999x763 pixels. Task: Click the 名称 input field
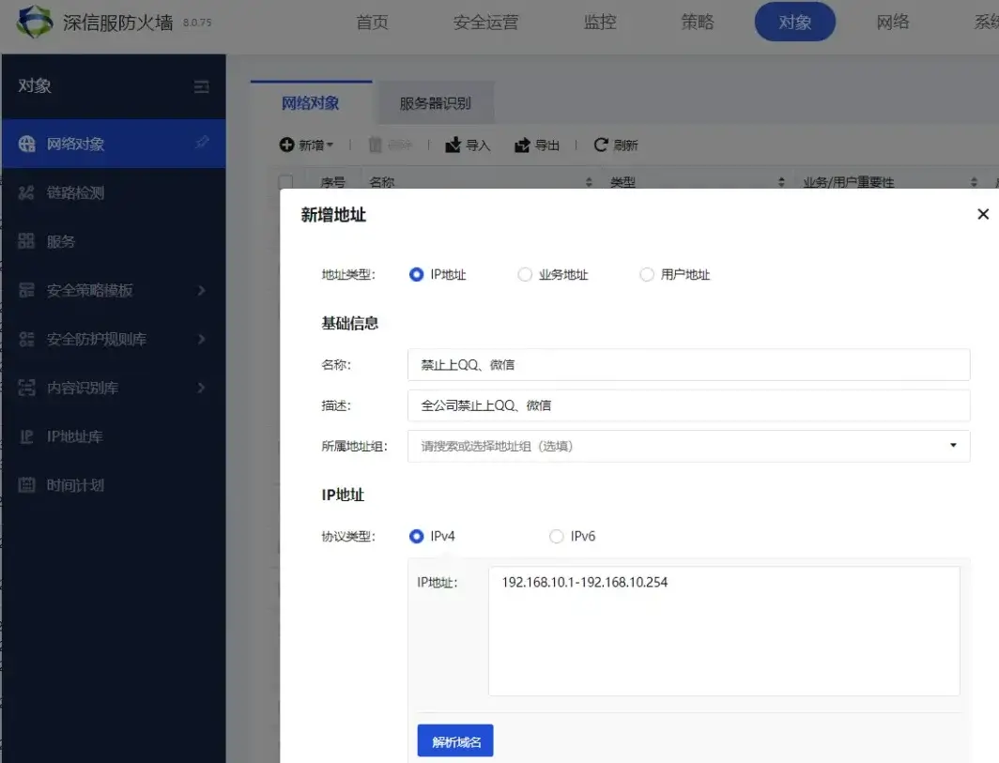(x=689, y=364)
